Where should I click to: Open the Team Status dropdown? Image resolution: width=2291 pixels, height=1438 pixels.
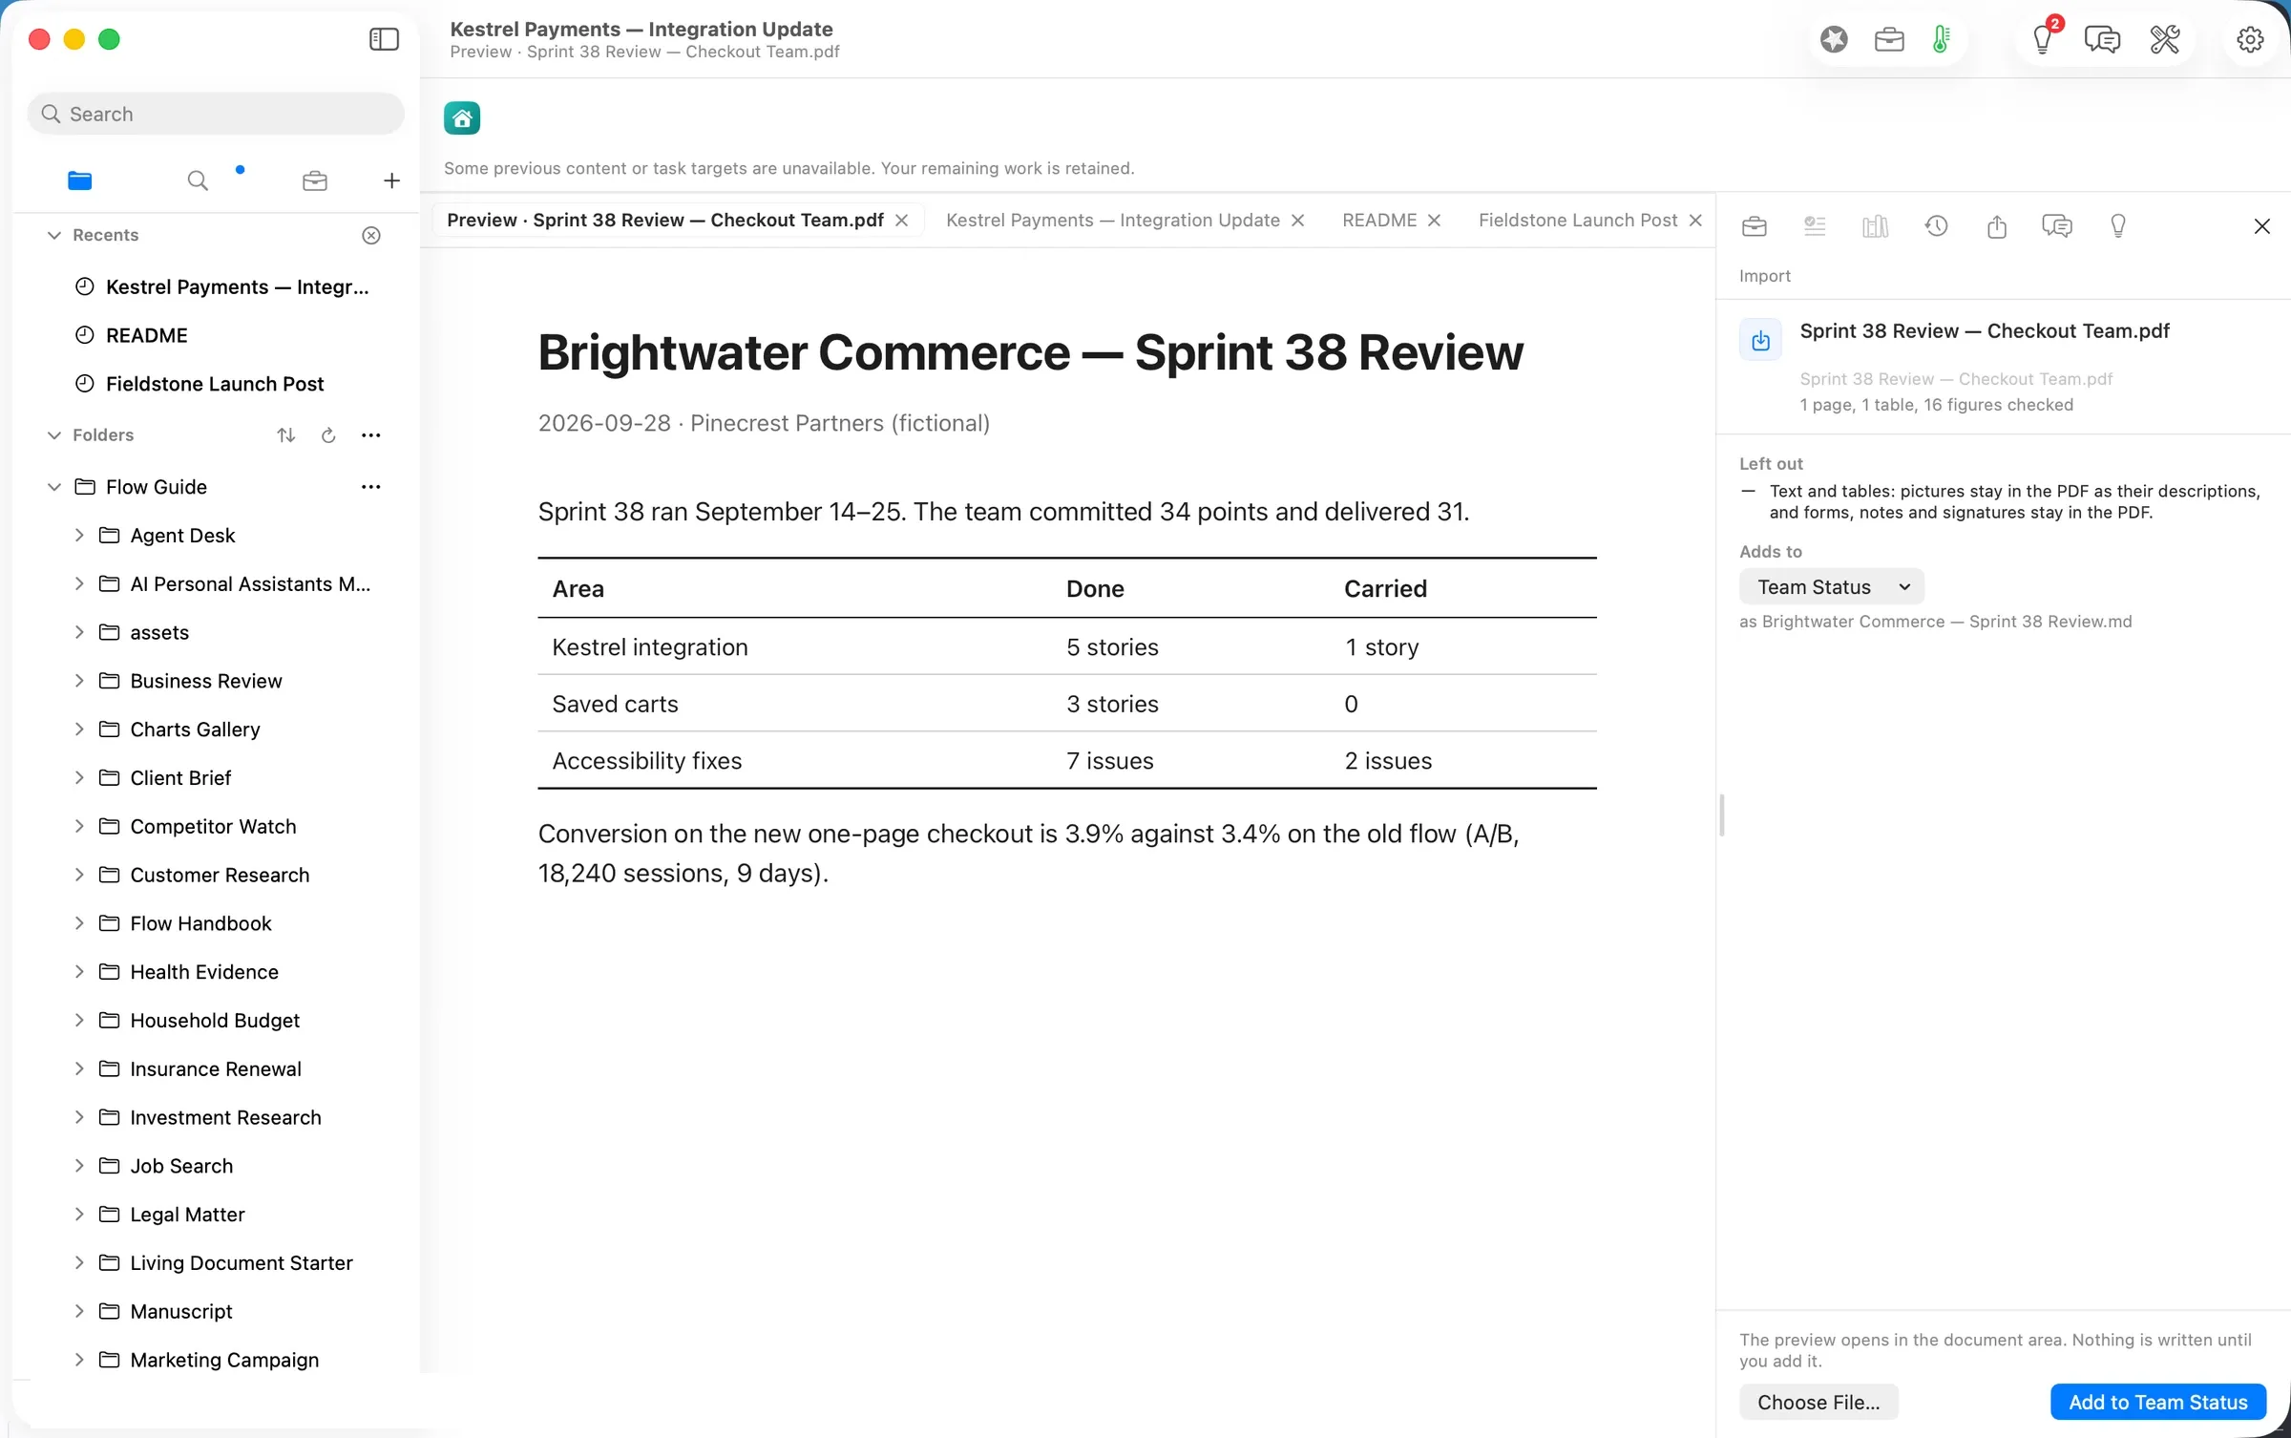pyautogui.click(x=1832, y=587)
